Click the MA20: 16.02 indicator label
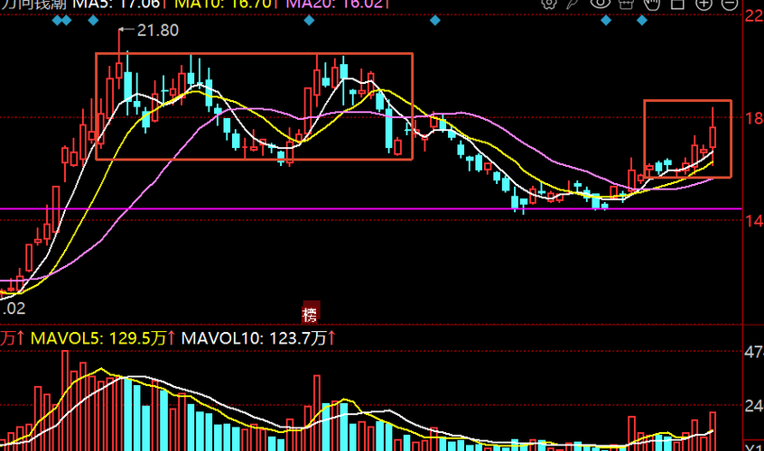Screen dimensions: 764x451 click(x=337, y=4)
